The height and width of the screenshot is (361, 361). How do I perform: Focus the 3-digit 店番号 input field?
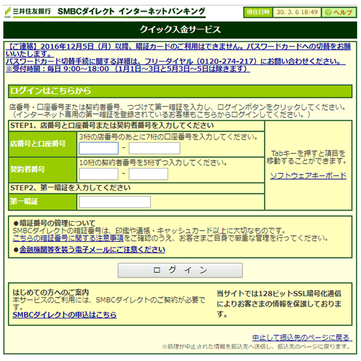pos(99,148)
